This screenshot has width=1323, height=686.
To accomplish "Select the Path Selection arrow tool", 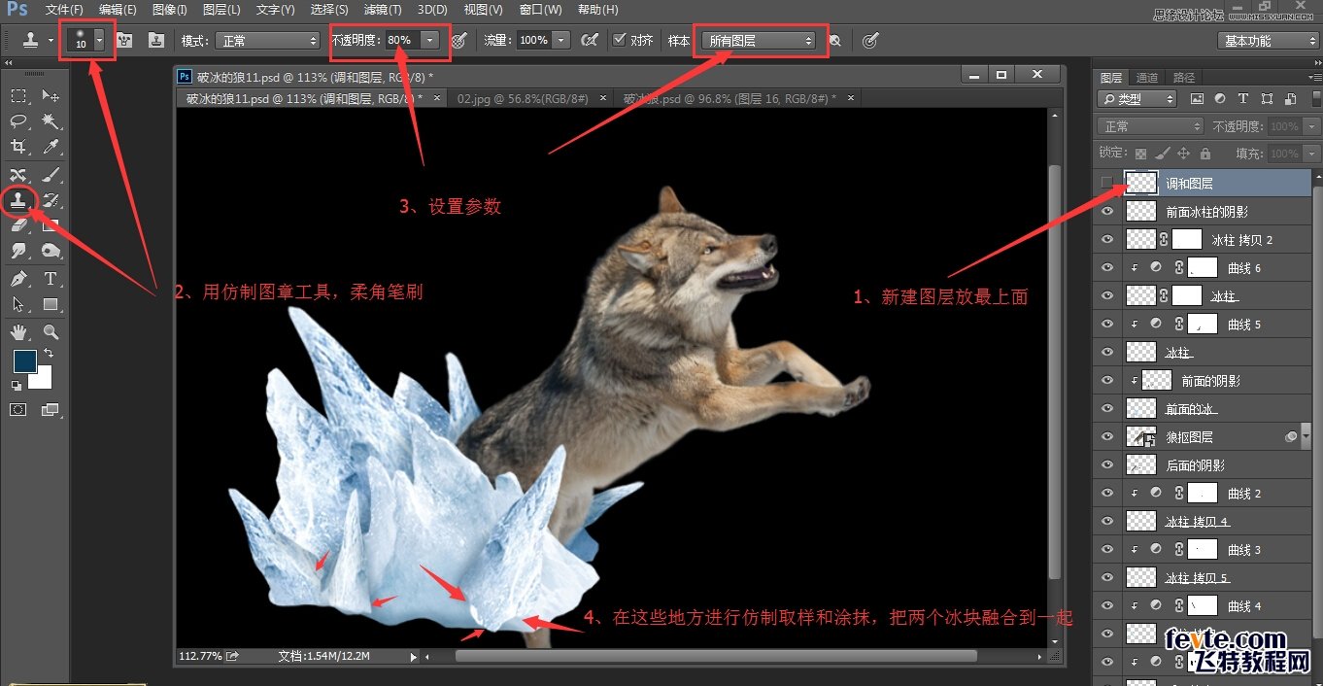I will (18, 304).
